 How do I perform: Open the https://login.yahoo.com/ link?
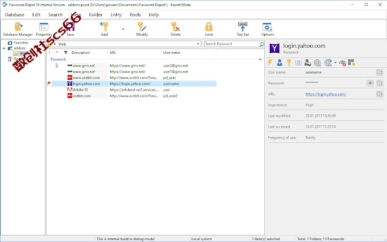326,94
